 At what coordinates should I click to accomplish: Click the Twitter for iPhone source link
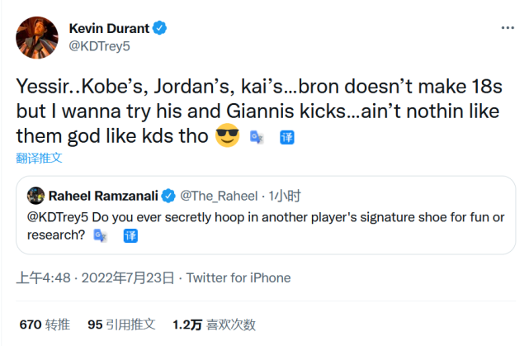point(239,277)
